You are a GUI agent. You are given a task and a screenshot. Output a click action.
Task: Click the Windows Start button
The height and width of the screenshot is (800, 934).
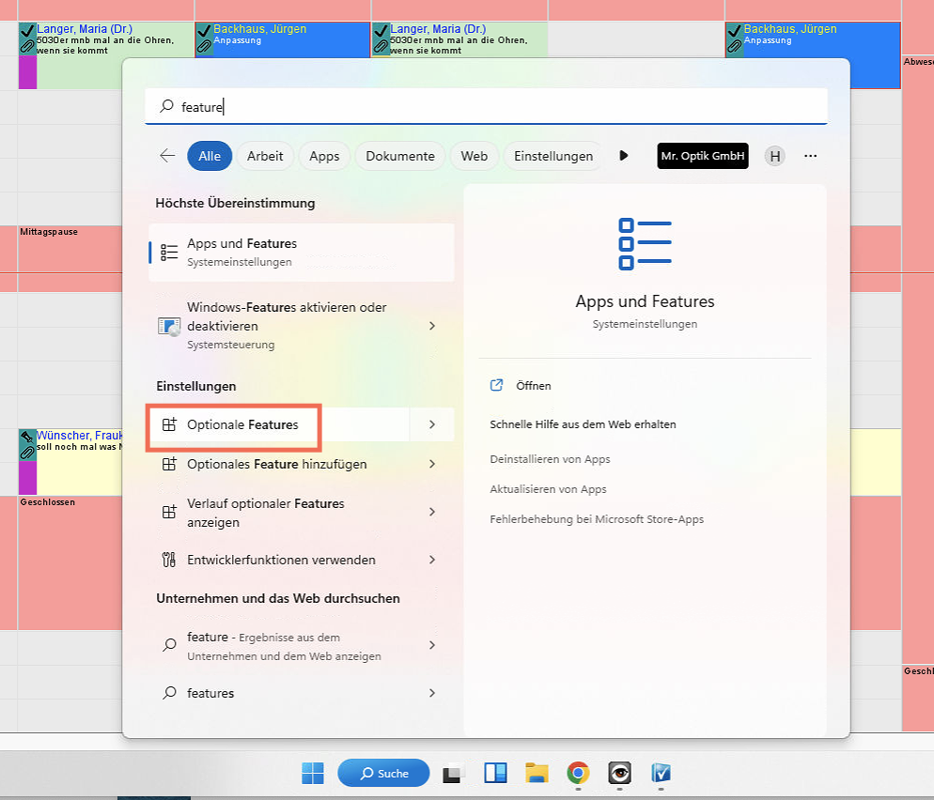tap(313, 773)
